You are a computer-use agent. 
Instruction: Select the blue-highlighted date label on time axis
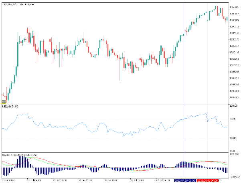pyautogui.click(x=185, y=181)
